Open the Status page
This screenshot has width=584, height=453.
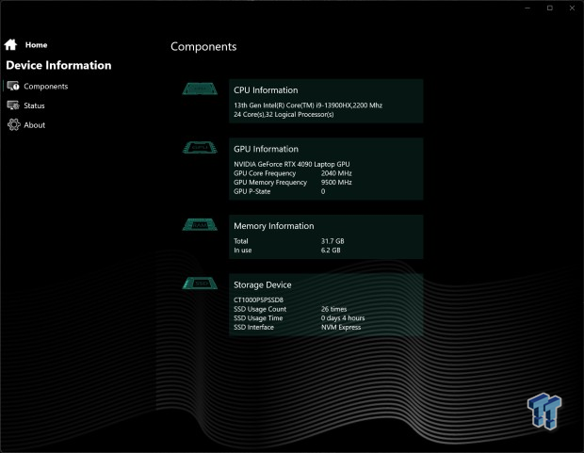tap(34, 105)
